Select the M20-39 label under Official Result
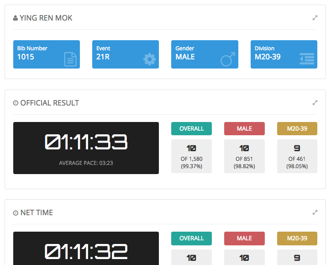 (x=297, y=128)
